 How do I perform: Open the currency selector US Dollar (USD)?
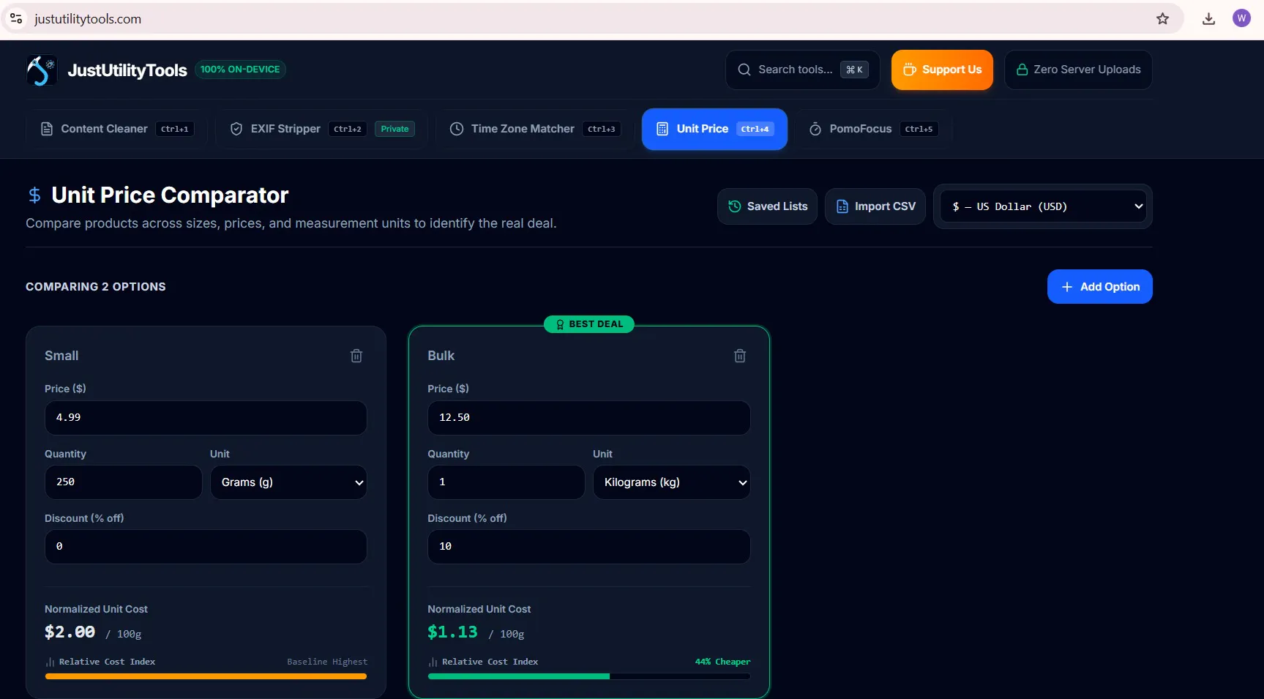click(x=1043, y=206)
